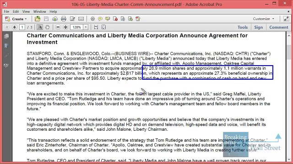Choose the Hand pan tool

[x=47, y=27]
